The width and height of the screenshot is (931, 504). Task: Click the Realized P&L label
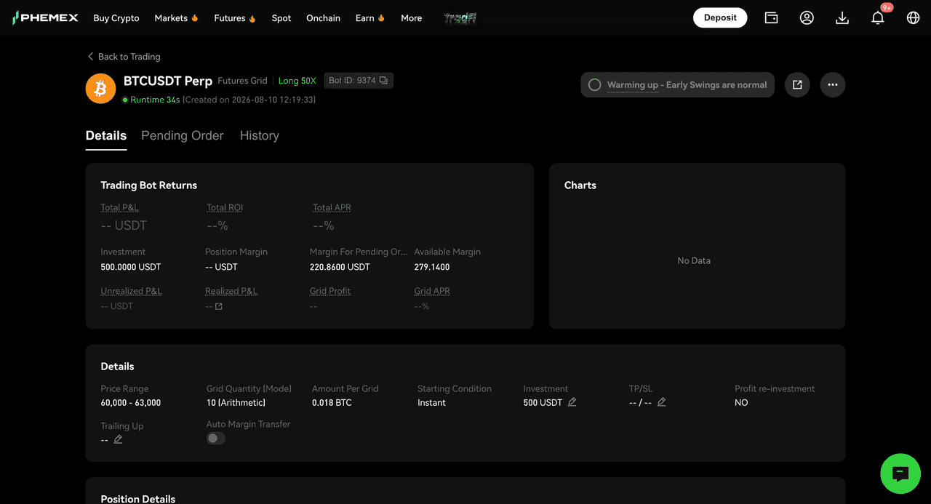pyautogui.click(x=231, y=291)
